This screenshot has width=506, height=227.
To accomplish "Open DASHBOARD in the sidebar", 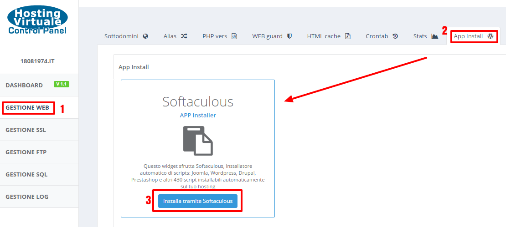I will (39, 86).
